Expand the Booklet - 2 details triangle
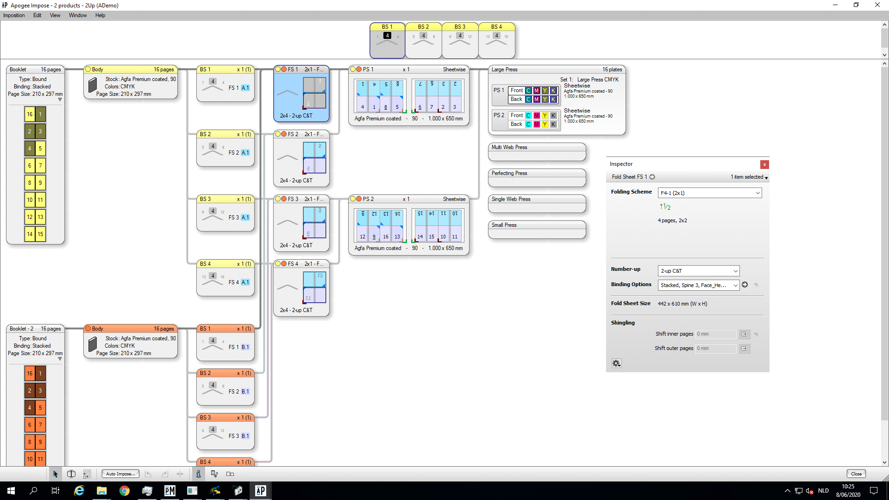This screenshot has height=500, width=889. [60, 359]
